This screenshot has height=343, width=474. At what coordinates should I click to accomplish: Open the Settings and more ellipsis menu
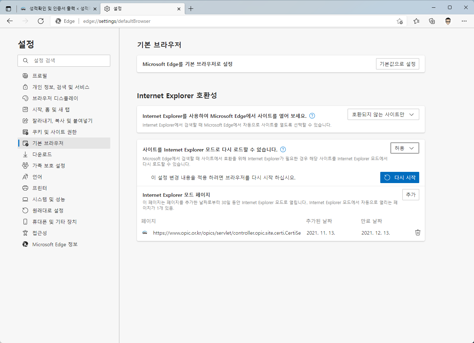[464, 21]
